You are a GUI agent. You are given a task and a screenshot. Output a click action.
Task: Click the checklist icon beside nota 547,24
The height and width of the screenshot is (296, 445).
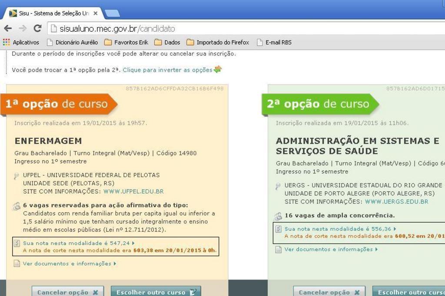coord(17,243)
